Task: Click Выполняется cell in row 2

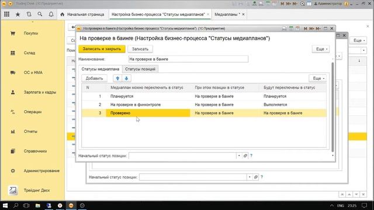Action: 293,104
